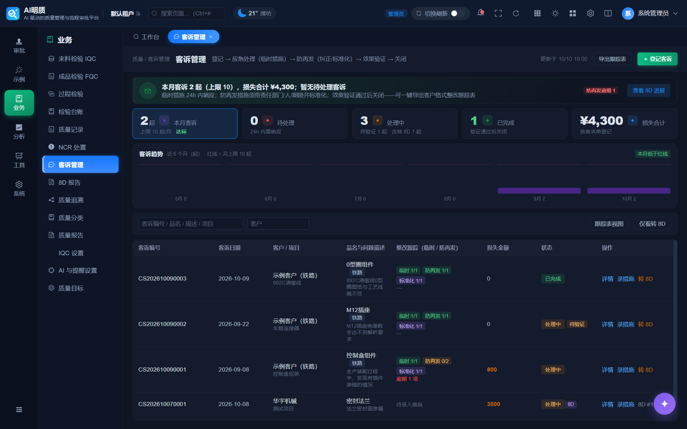Open the 系统管理员 user menu
The height and width of the screenshot is (429, 687).
[650, 13]
